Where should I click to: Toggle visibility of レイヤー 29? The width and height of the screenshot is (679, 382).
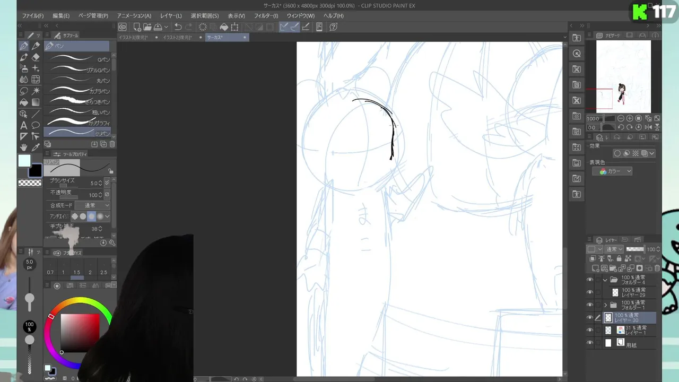[x=590, y=292]
